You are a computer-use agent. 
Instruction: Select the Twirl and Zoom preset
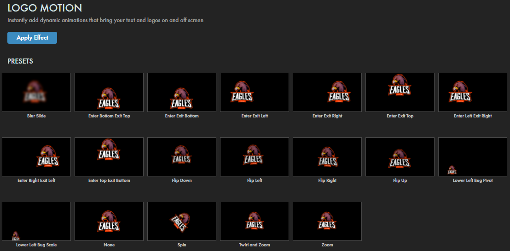(255, 222)
